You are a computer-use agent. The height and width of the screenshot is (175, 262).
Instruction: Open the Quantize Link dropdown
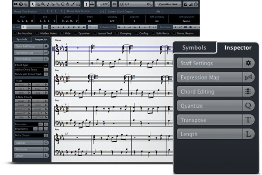pyautogui.click(x=168, y=4)
